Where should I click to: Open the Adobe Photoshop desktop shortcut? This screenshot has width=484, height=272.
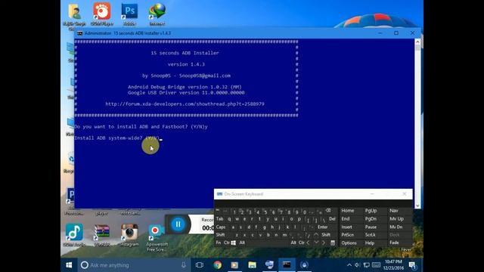[129, 14]
